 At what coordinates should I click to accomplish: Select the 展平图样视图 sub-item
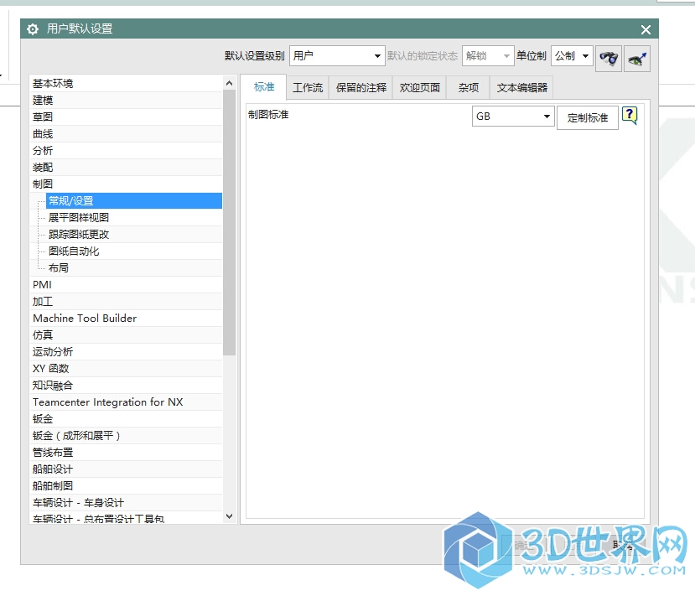[x=134, y=218]
